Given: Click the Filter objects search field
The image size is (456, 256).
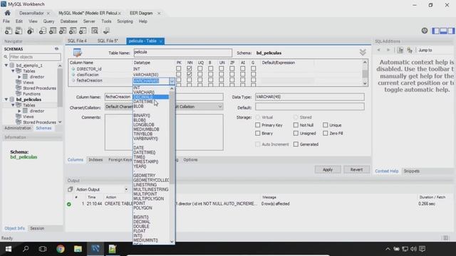Looking at the screenshot, I should point(35,57).
